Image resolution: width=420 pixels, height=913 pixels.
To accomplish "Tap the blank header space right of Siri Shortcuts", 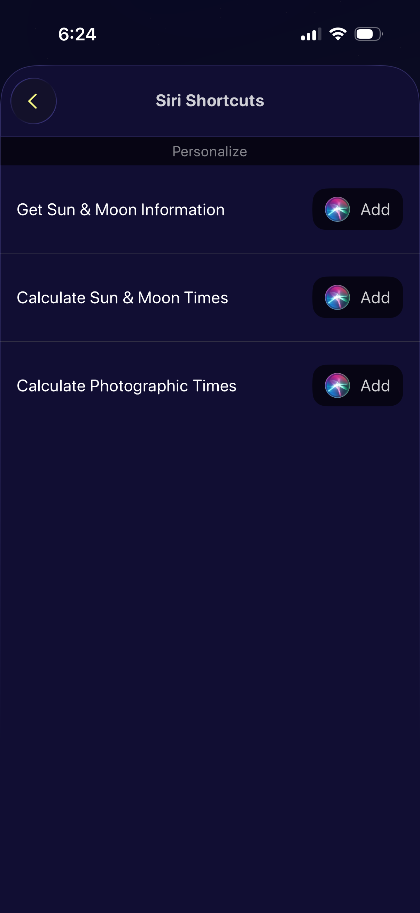I will [340, 101].
